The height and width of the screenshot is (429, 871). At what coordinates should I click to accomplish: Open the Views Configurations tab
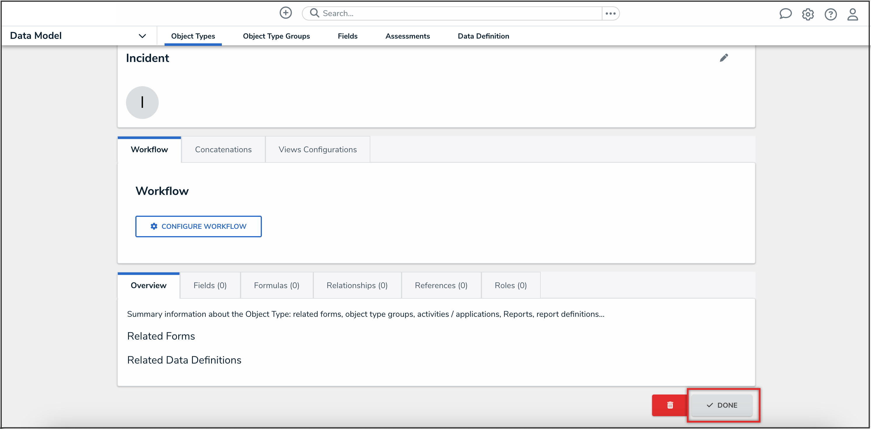[317, 149]
